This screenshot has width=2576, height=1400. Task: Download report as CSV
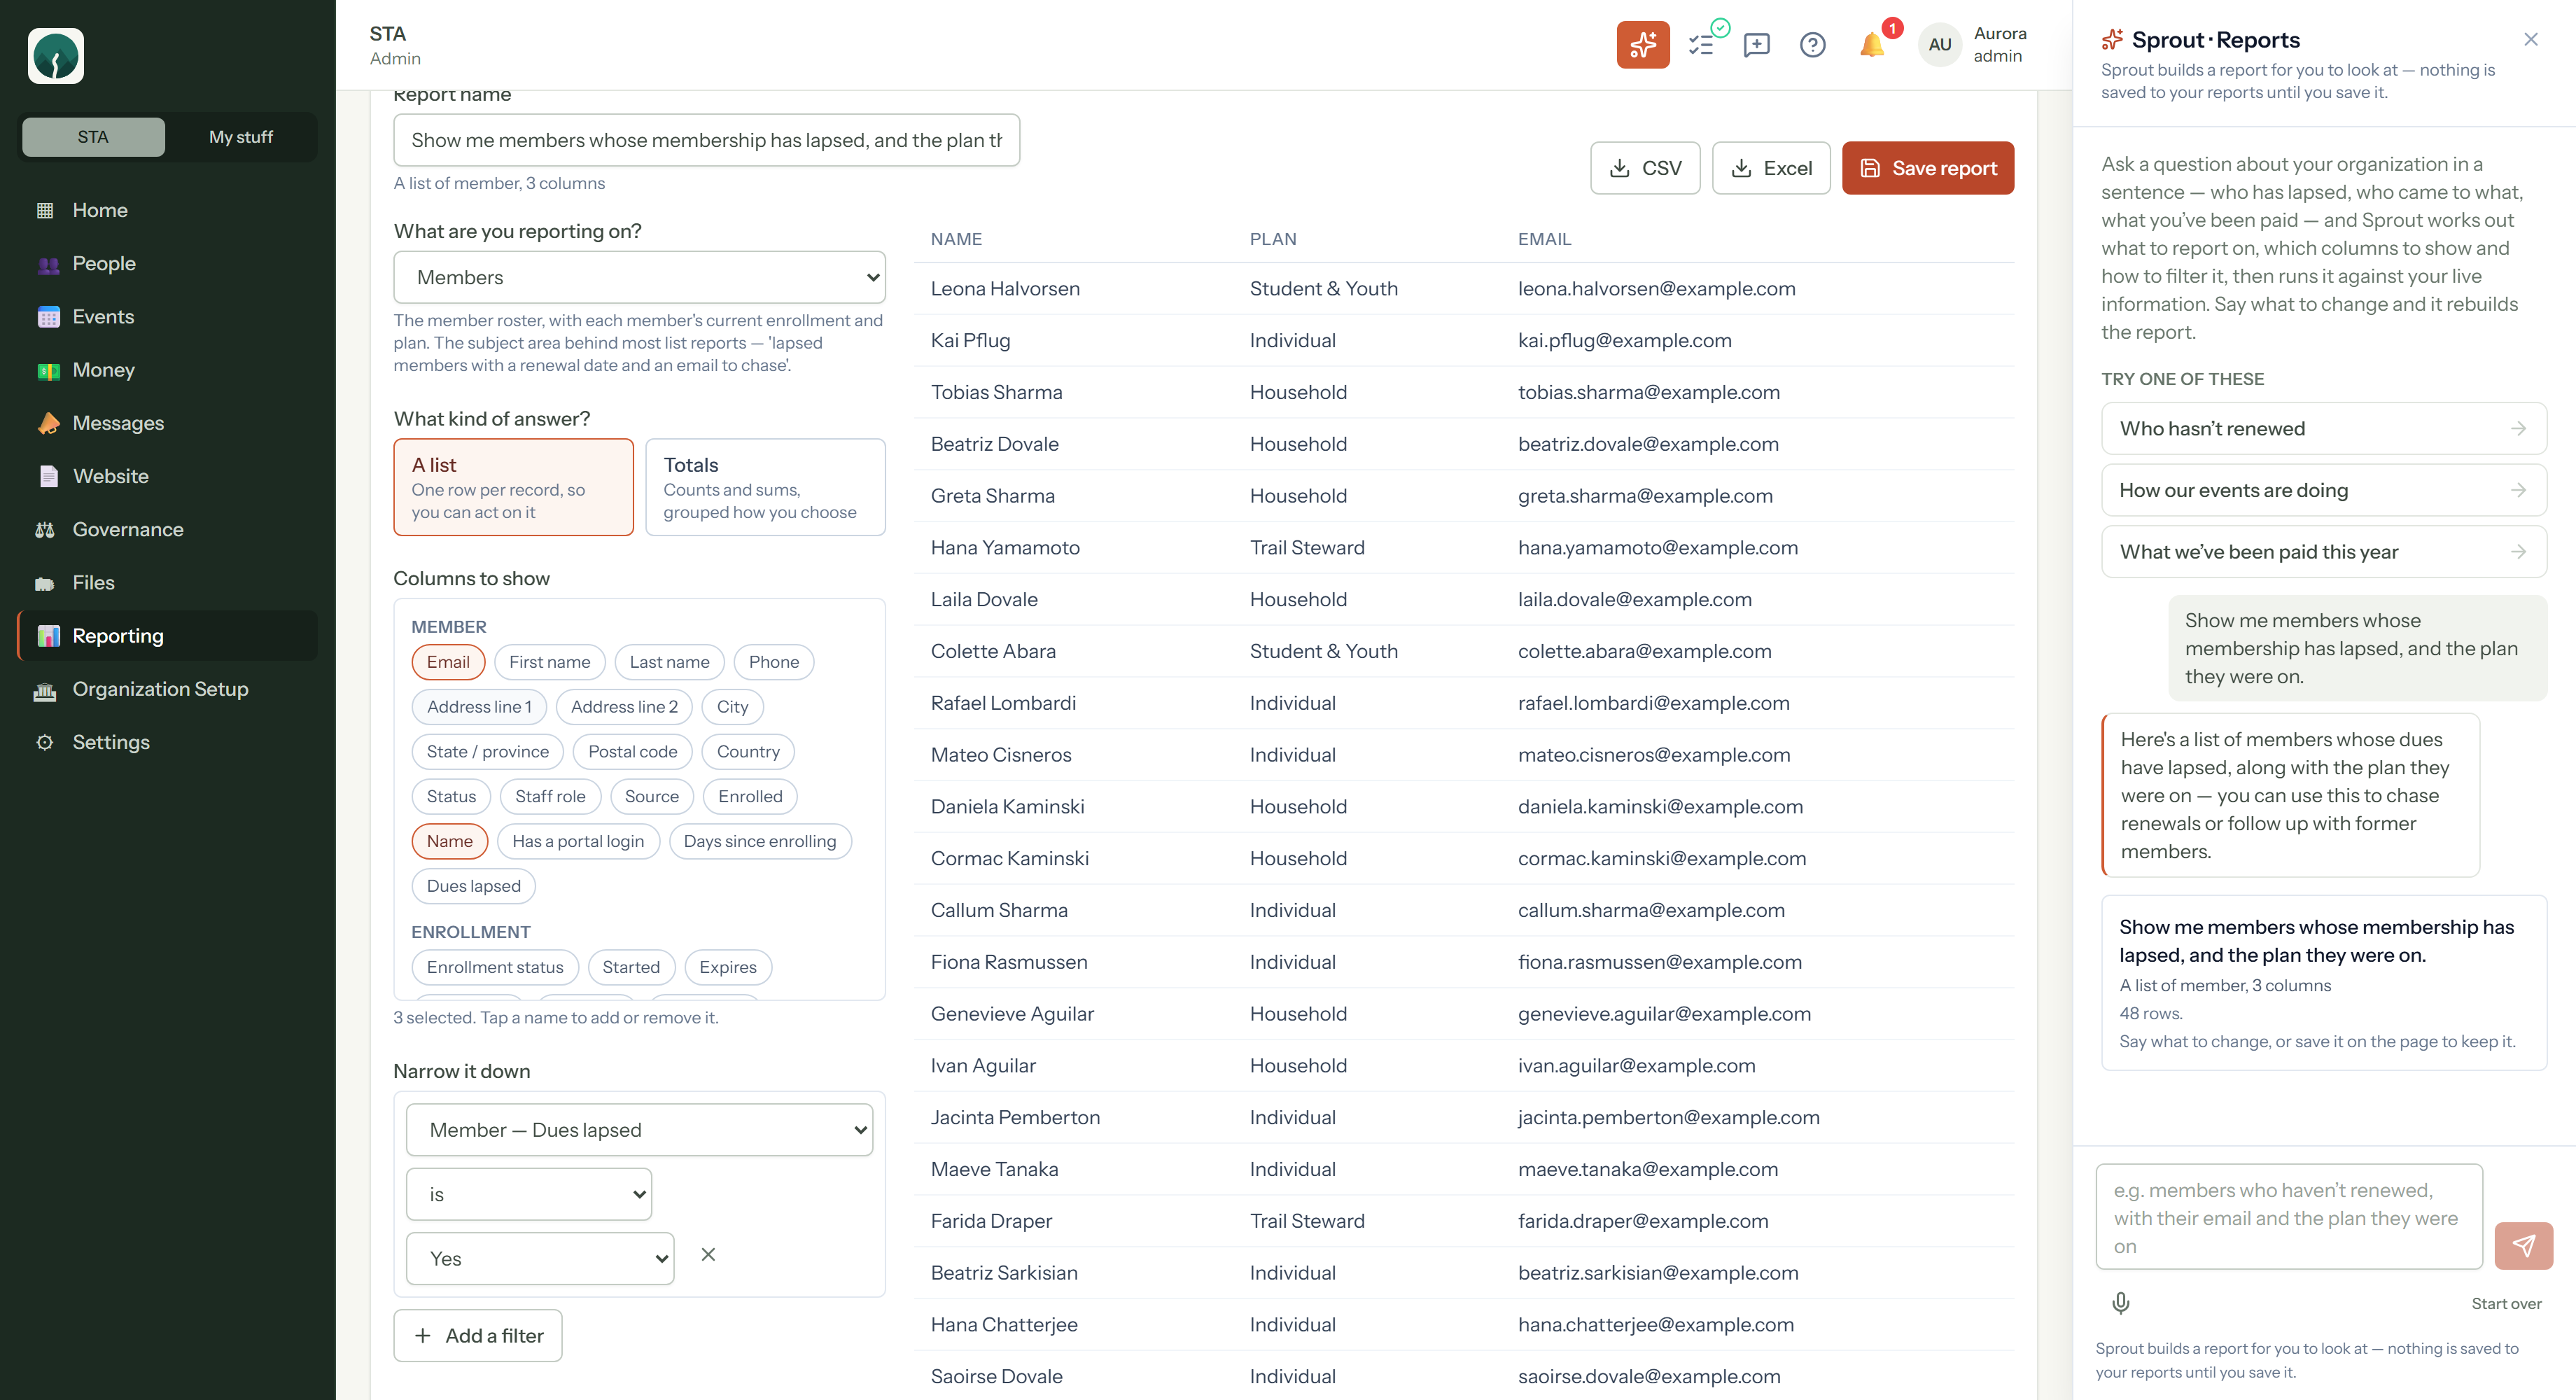tap(1645, 168)
